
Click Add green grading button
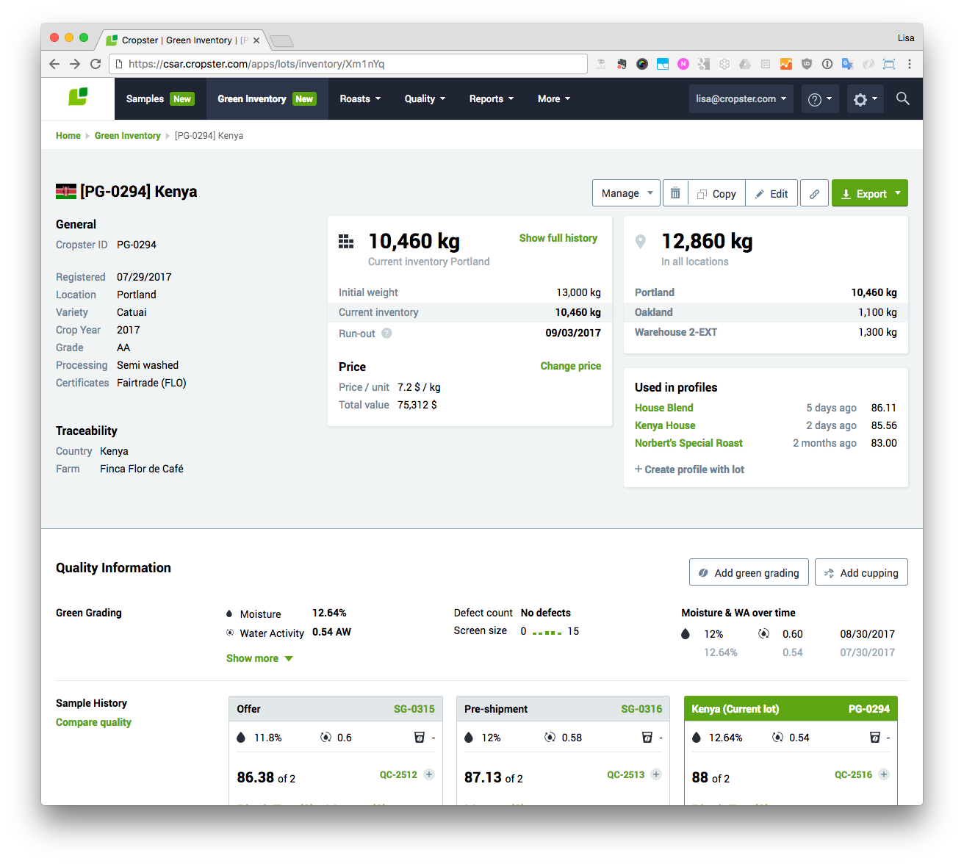pos(749,572)
